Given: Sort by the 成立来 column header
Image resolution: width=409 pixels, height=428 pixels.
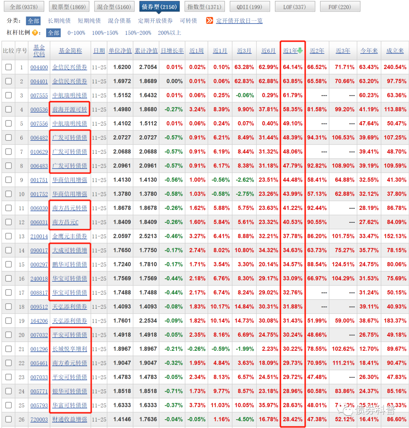Looking at the screenshot, I should click(395, 50).
